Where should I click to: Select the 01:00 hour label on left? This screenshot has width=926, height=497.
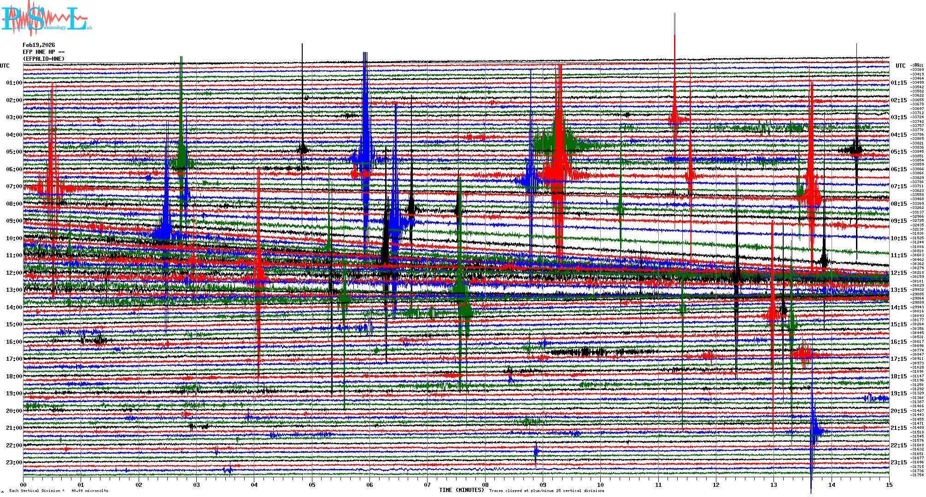[14, 83]
